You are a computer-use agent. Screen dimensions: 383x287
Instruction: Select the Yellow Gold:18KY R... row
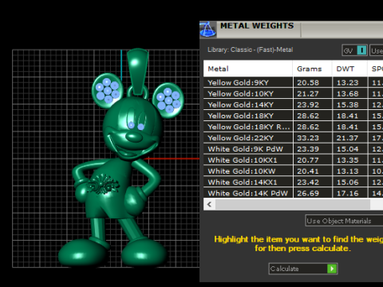click(x=294, y=127)
